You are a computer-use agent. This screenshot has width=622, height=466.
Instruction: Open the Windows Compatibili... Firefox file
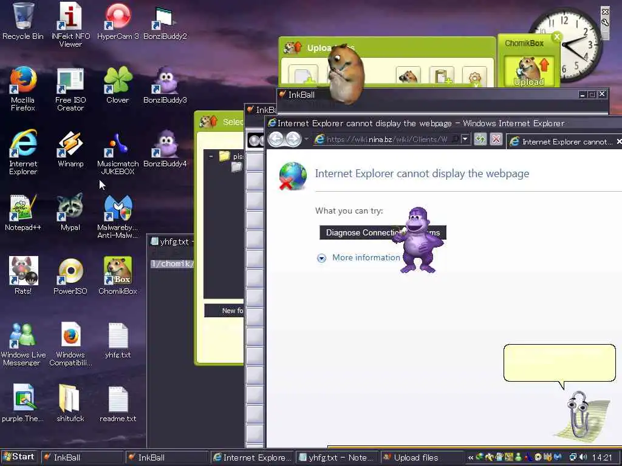pos(70,344)
